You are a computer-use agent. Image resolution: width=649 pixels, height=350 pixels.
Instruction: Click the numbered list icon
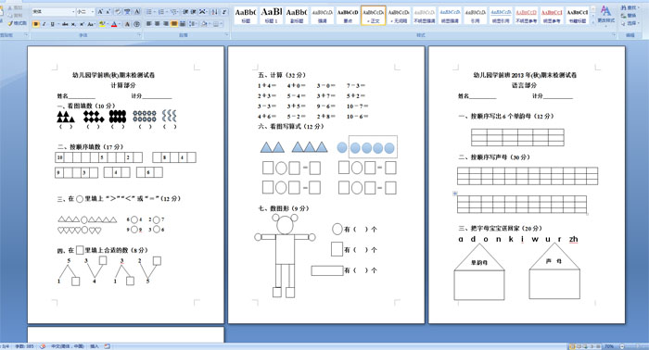tap(162, 12)
